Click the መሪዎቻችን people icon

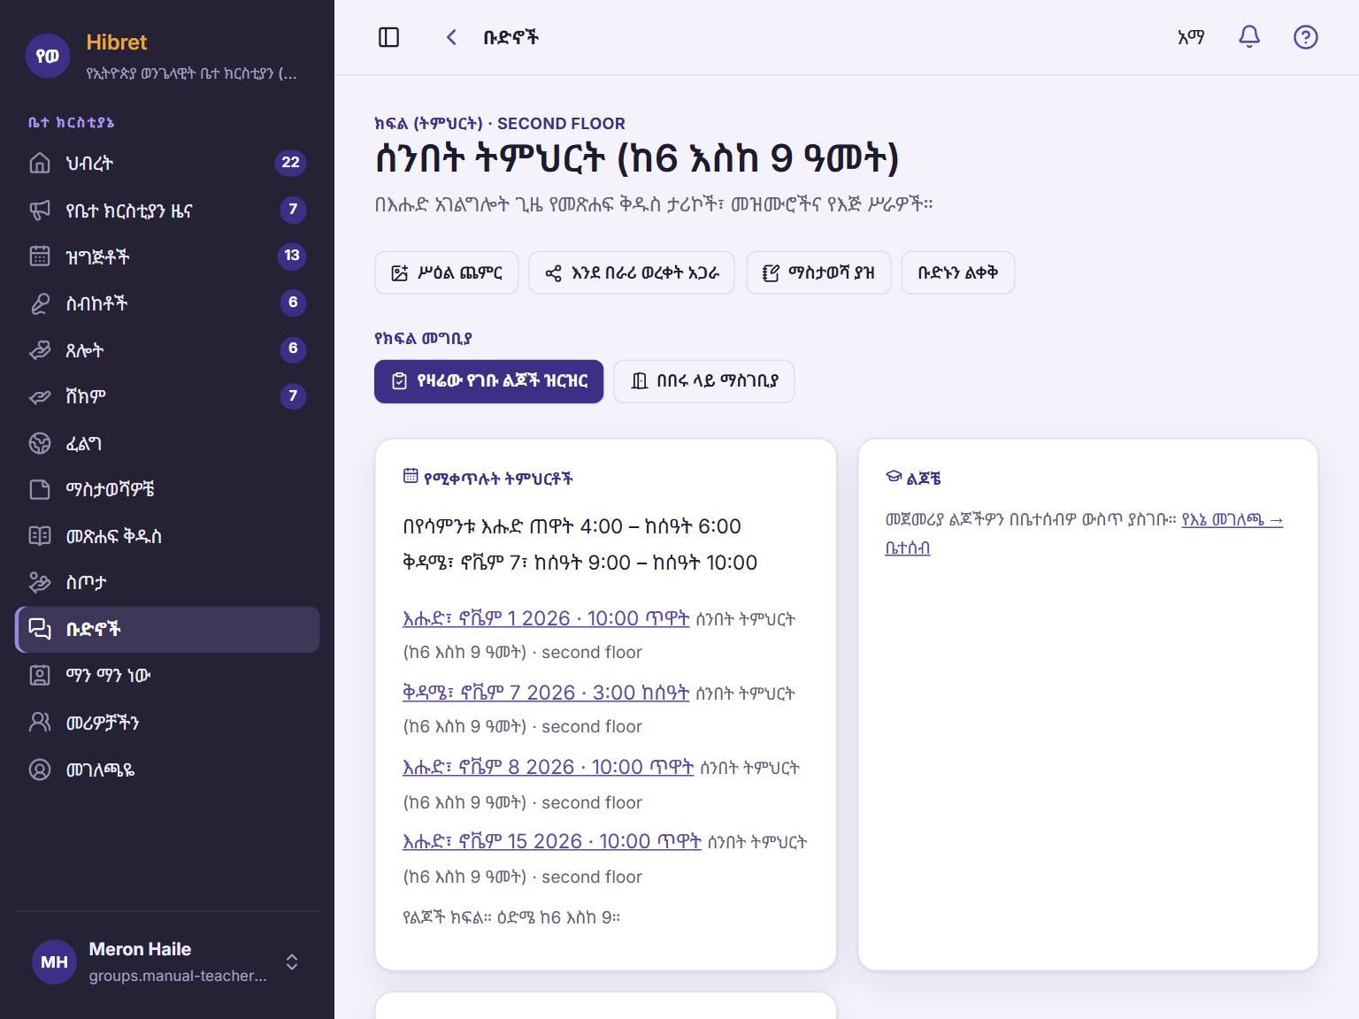[40, 723]
